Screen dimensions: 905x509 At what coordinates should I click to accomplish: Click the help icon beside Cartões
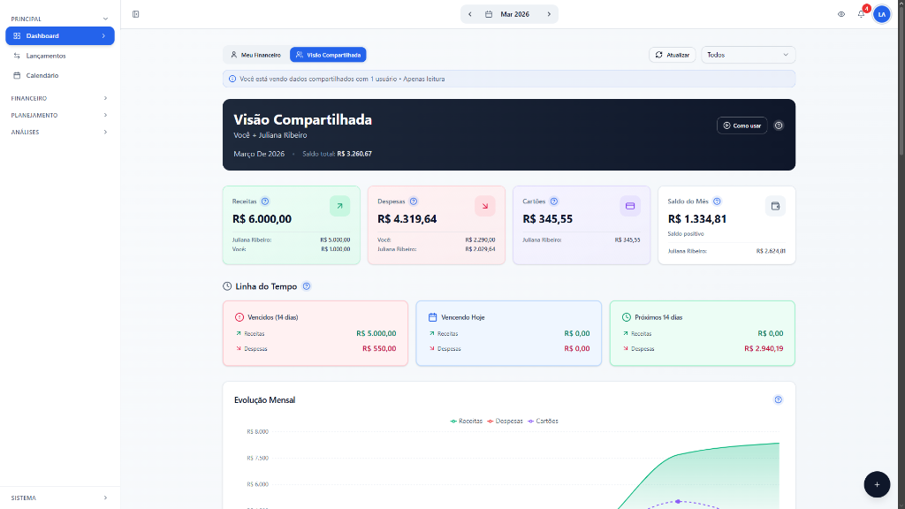pos(554,201)
